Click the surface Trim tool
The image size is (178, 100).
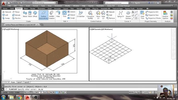(65, 14)
